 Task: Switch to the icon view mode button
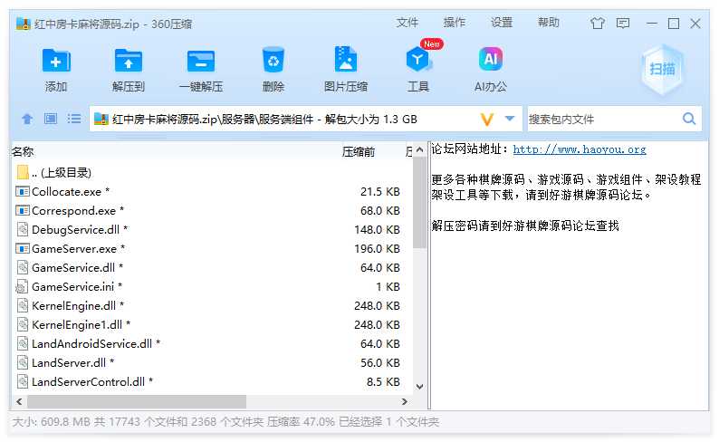point(51,120)
